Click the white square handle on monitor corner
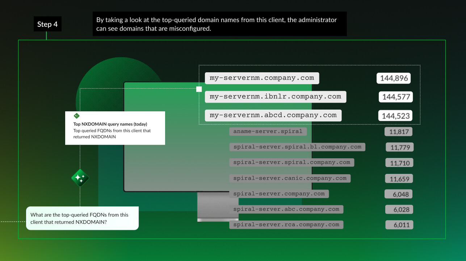The width and height of the screenshot is (466, 261). point(199,89)
